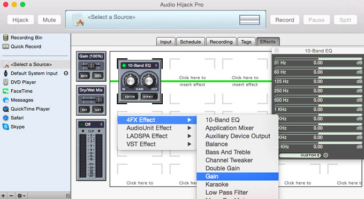Image resolution: width=364 pixels, height=199 pixels.
Task: Switch to the Schedule tab
Action: (x=191, y=42)
